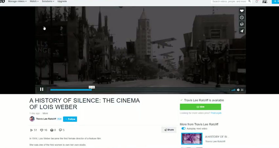Open Manage videos dropdown
This screenshot has height=148, width=279.
[x=17, y=1]
